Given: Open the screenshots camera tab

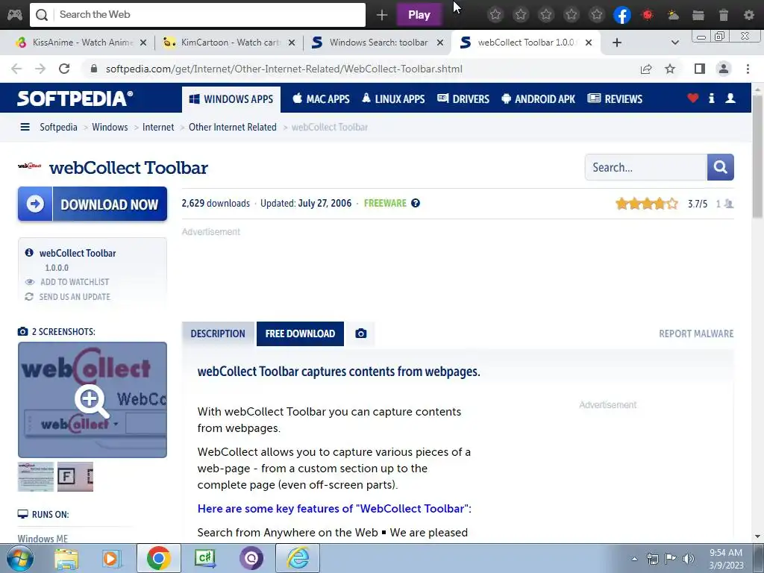Looking at the screenshot, I should pos(361,334).
